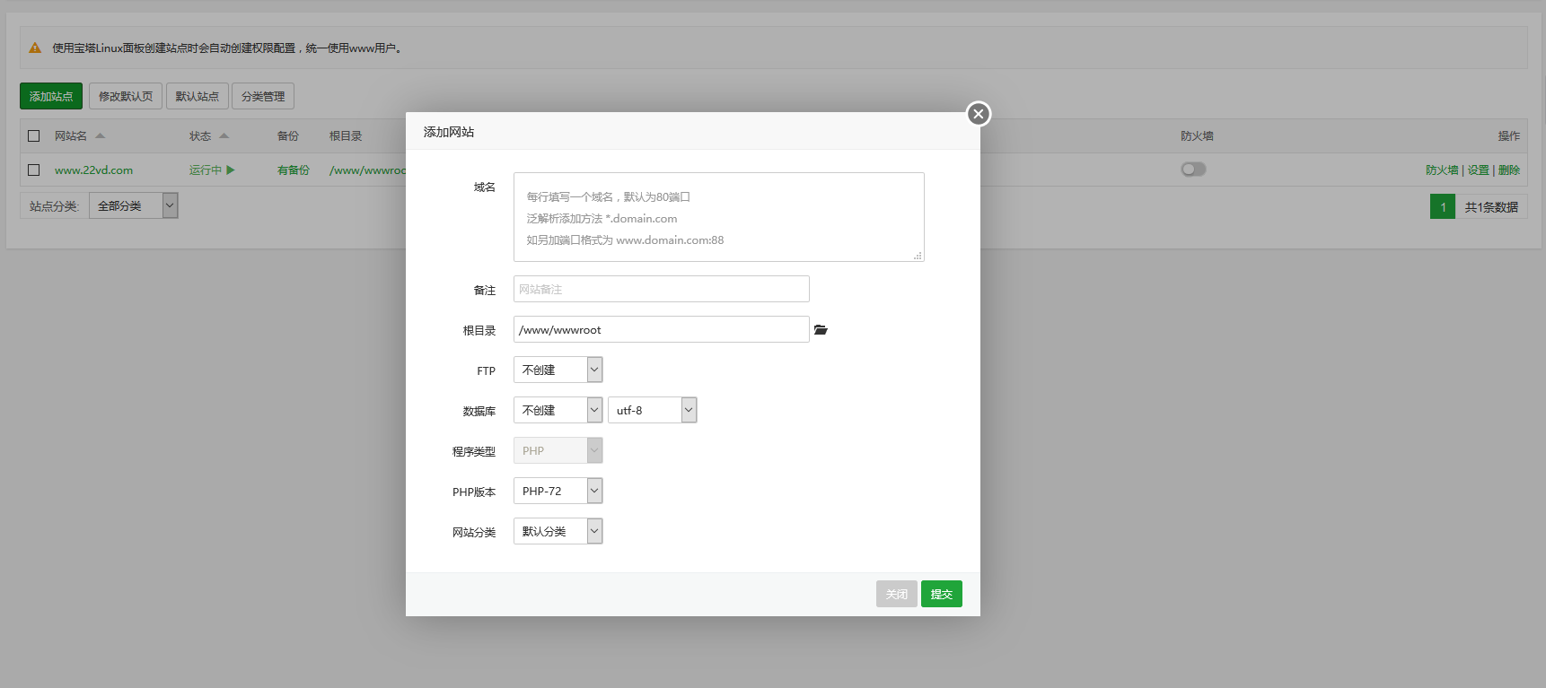Sort by 网站名 column arrow
Screen dimensions: 1546x688
(x=101, y=135)
